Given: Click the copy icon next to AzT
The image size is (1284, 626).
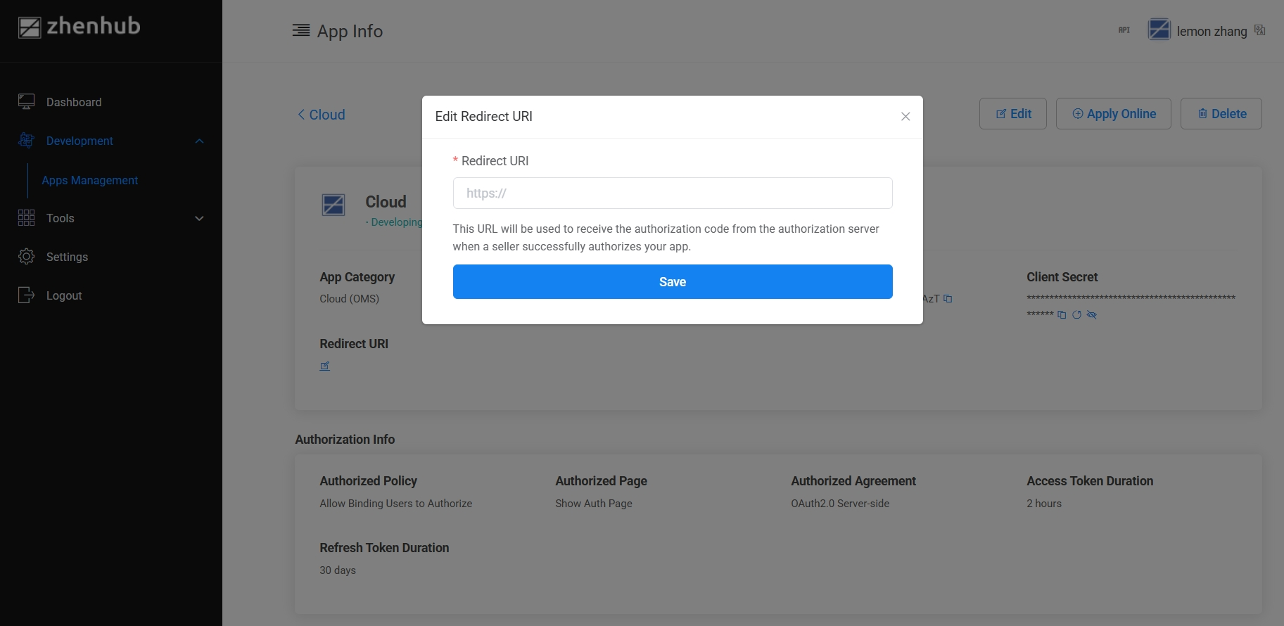Looking at the screenshot, I should 948,299.
